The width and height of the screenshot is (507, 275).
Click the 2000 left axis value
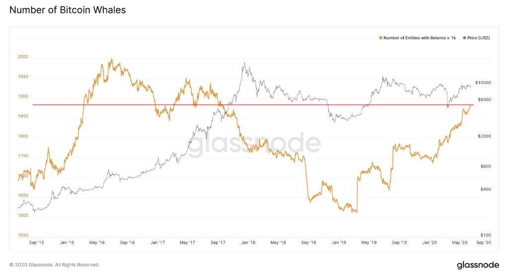23,57
